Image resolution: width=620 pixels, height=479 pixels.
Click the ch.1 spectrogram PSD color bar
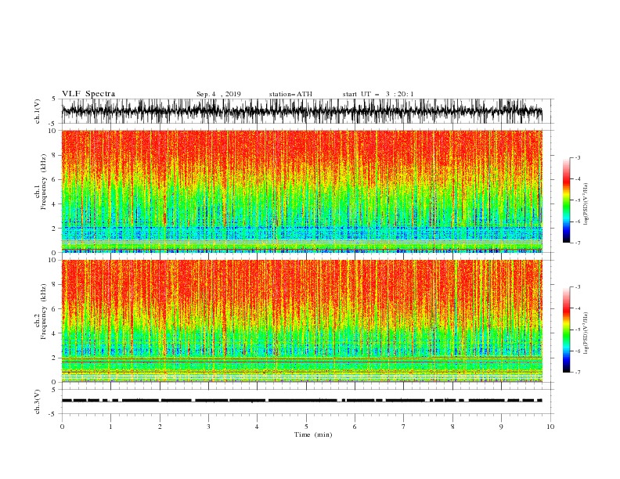click(566, 200)
